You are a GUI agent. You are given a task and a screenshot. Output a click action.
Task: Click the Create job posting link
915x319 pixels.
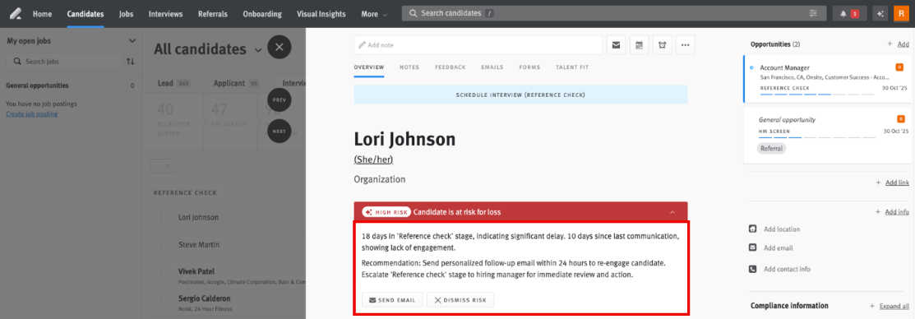[x=31, y=113]
